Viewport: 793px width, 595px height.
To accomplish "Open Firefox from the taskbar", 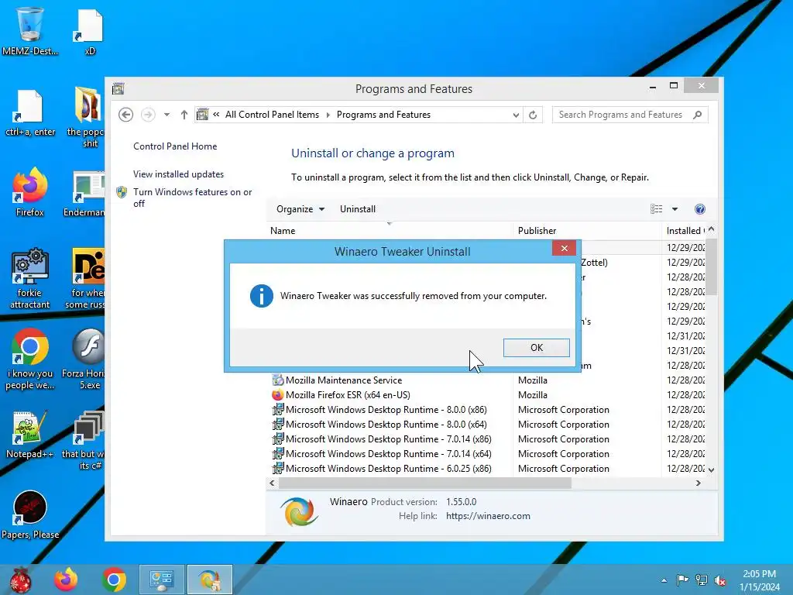I will pos(67,580).
